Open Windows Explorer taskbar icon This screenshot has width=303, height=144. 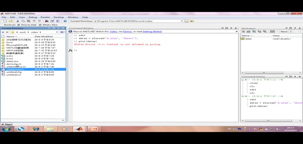pos(50,129)
